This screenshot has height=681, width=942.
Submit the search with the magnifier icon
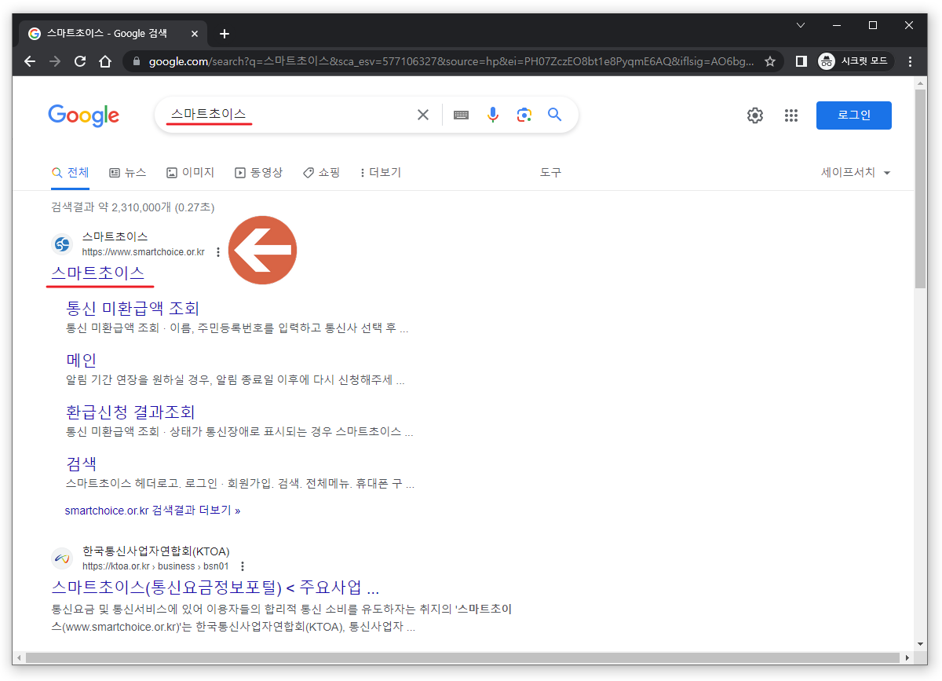point(555,115)
